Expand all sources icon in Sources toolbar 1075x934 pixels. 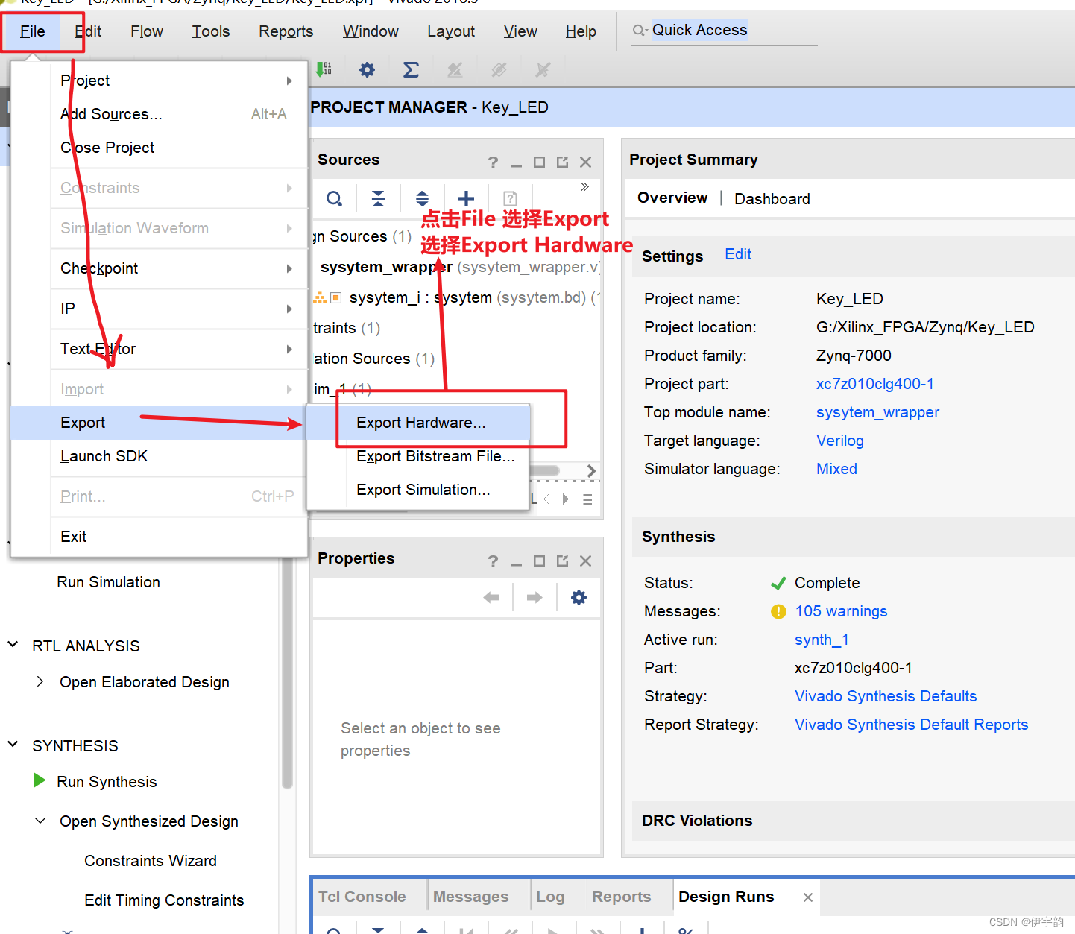coord(422,199)
